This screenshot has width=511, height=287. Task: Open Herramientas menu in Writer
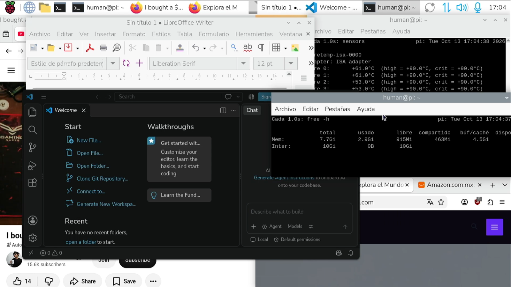254,34
